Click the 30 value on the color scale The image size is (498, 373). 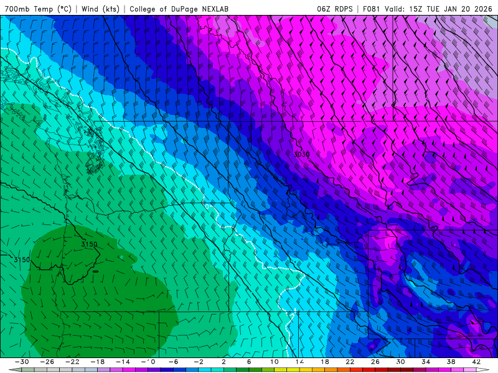pos(400,362)
